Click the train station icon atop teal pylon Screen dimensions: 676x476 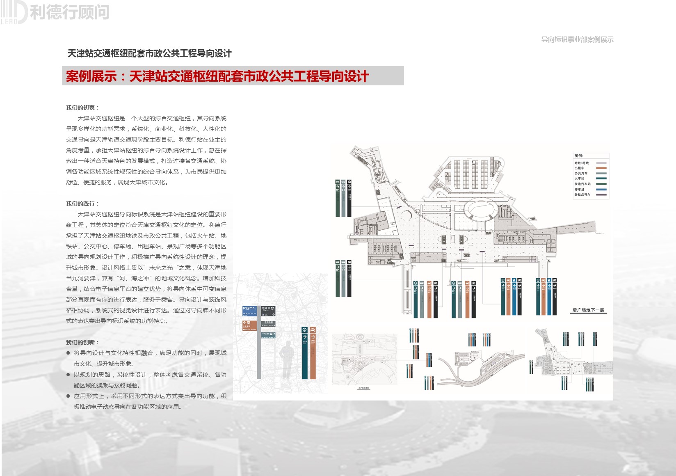pyautogui.click(x=305, y=330)
